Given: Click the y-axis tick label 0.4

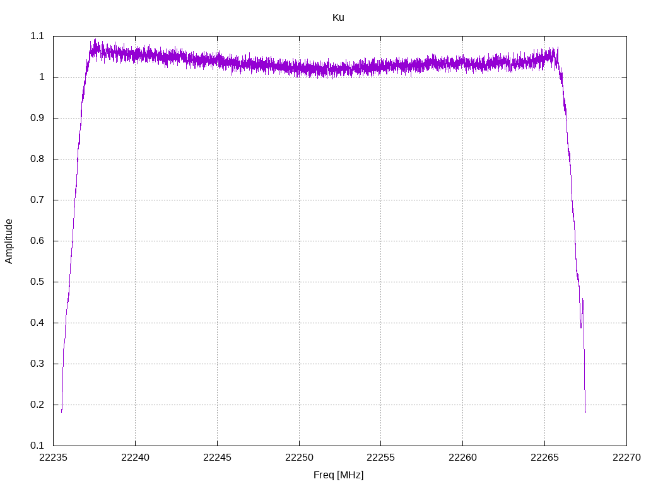Looking at the screenshot, I should point(37,323).
